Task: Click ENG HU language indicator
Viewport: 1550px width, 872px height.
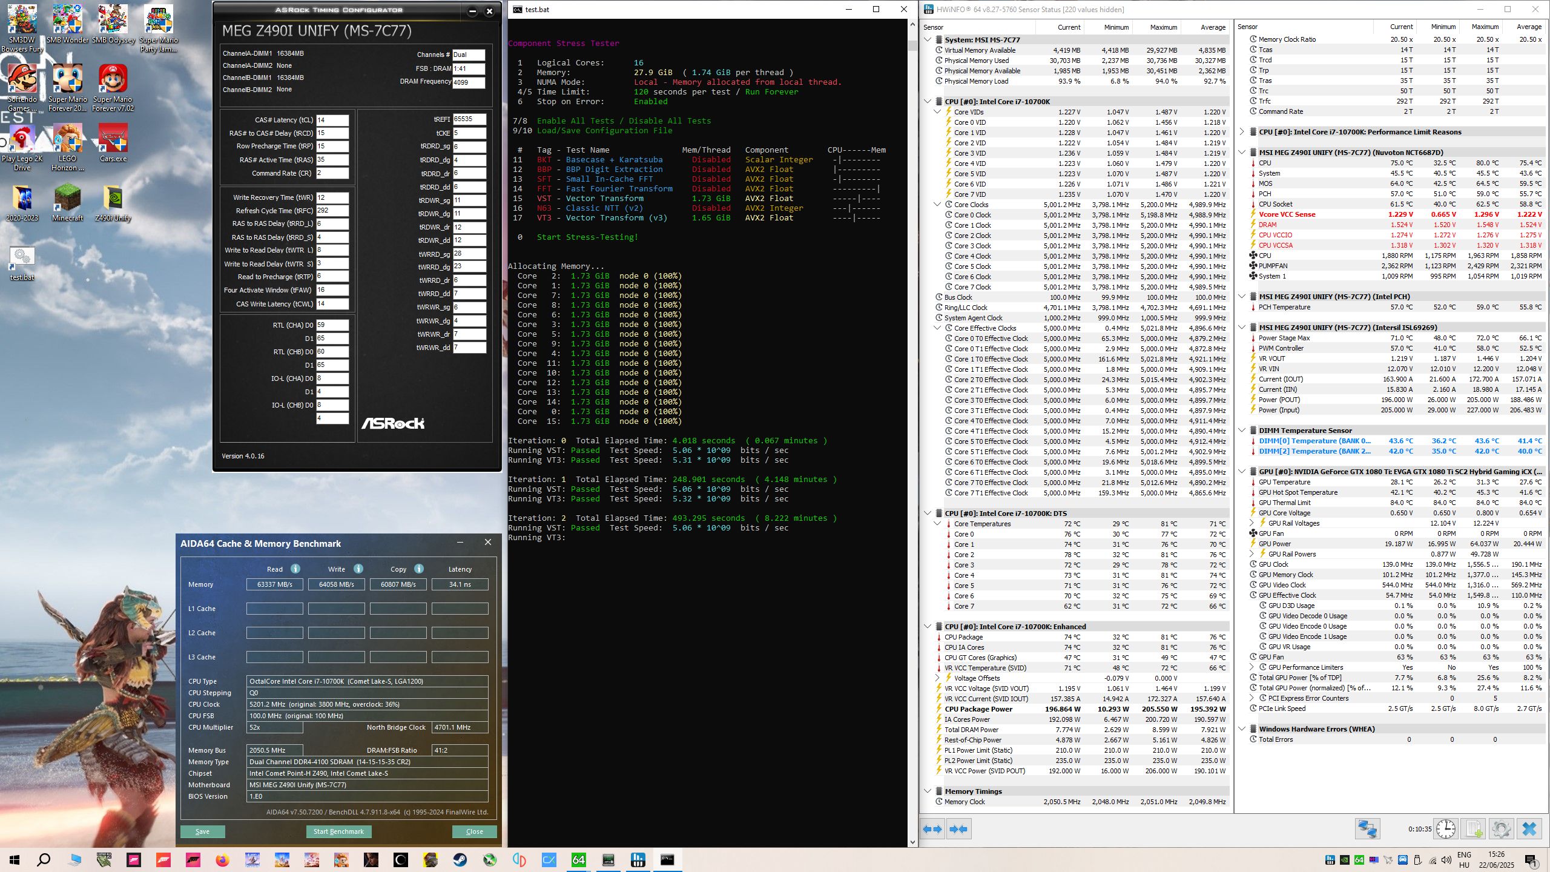Action: [1464, 860]
